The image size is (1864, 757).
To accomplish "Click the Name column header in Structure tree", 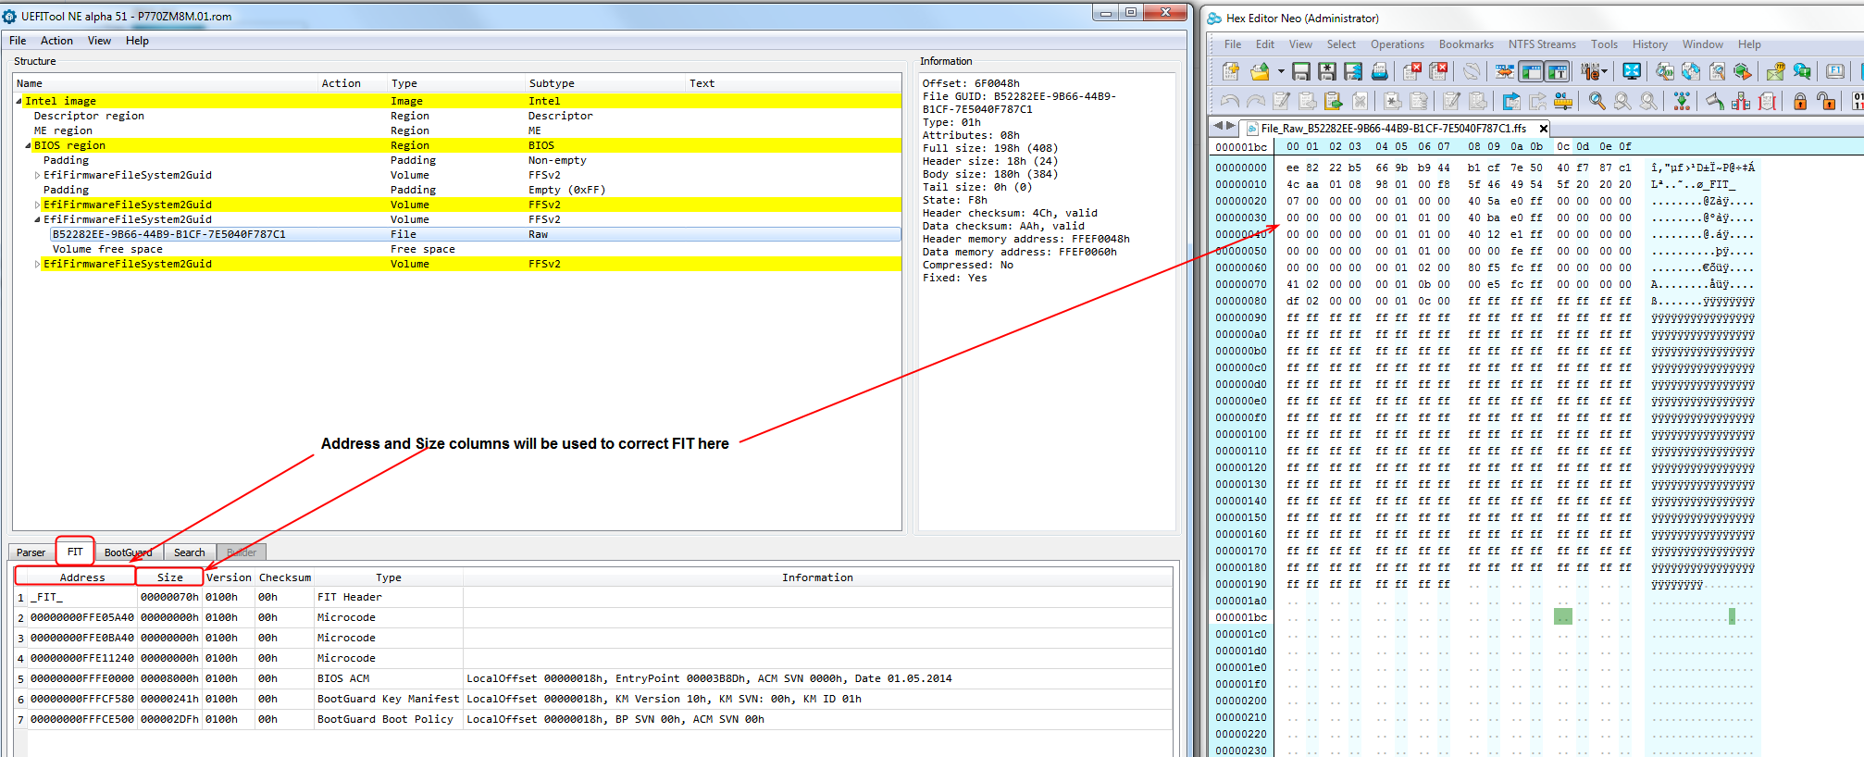I will pos(166,83).
